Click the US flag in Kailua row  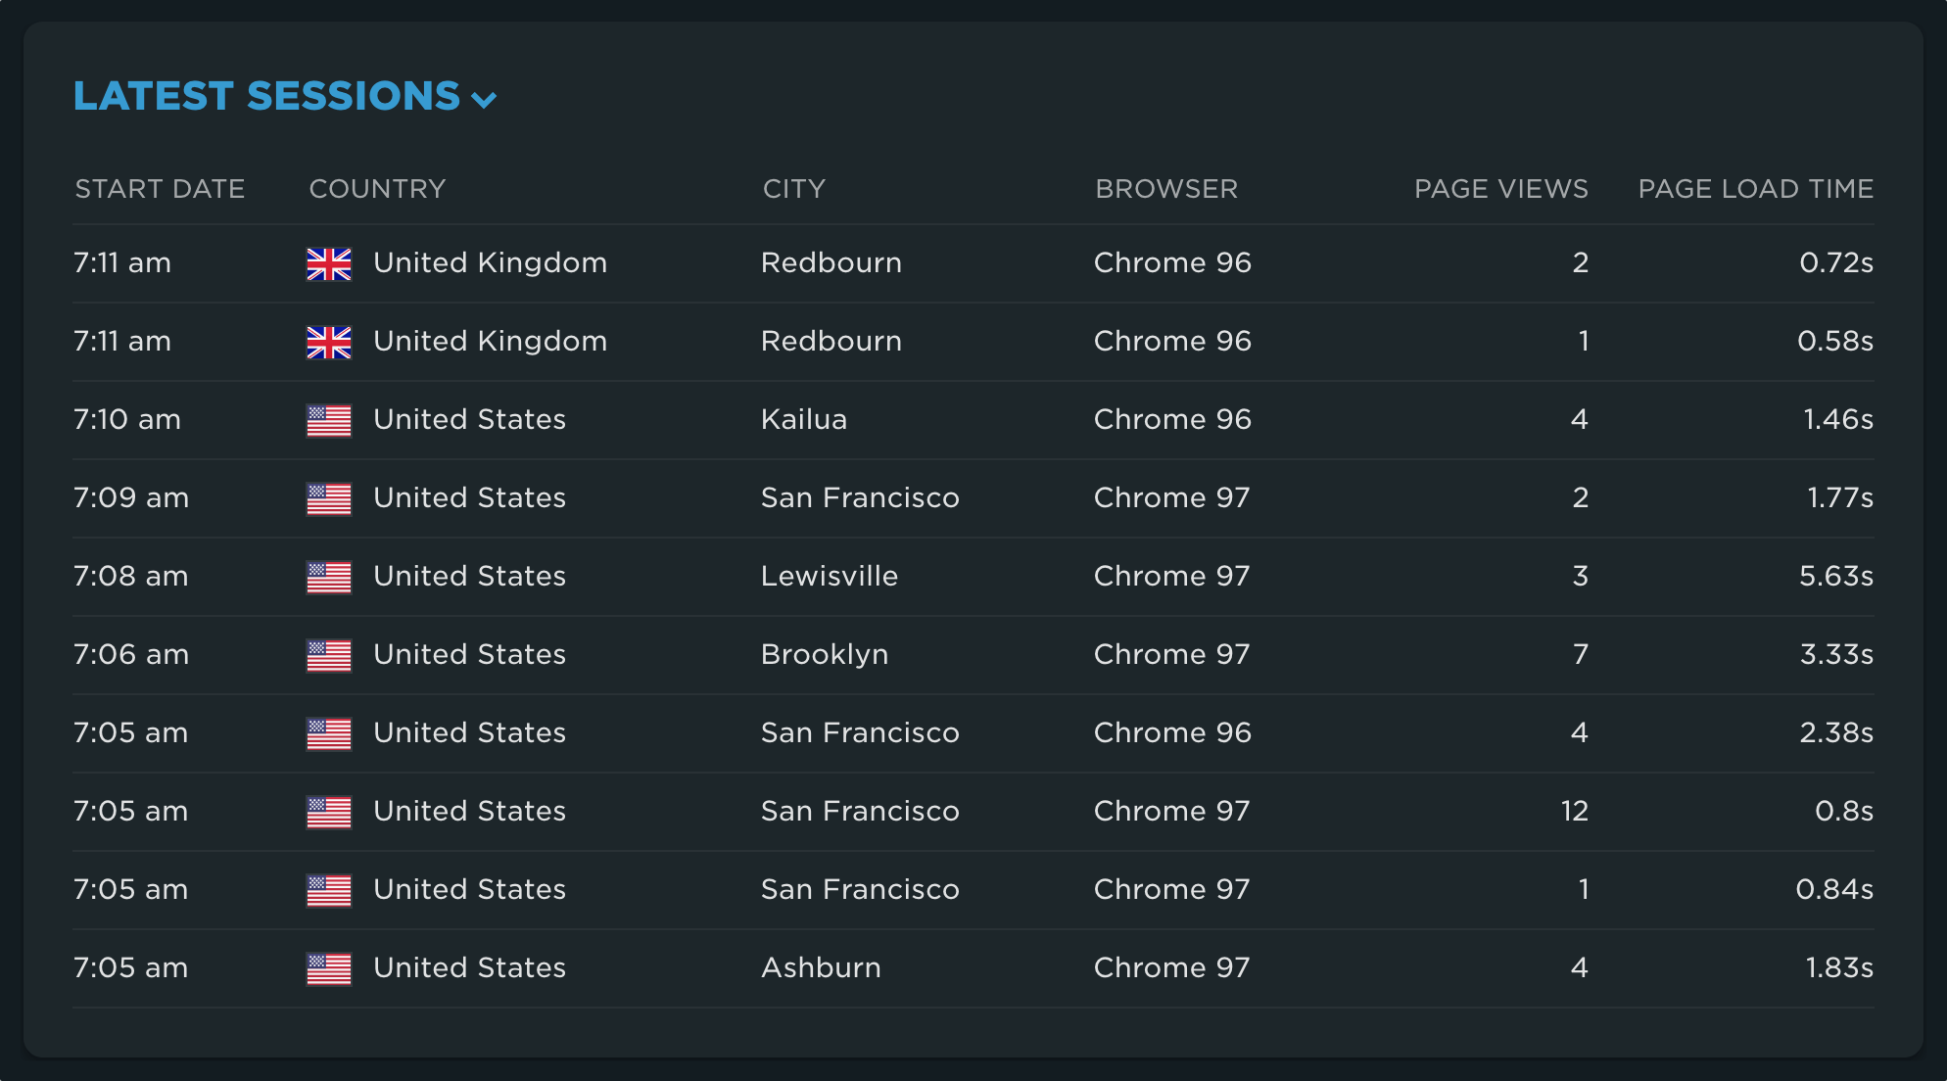click(x=329, y=420)
